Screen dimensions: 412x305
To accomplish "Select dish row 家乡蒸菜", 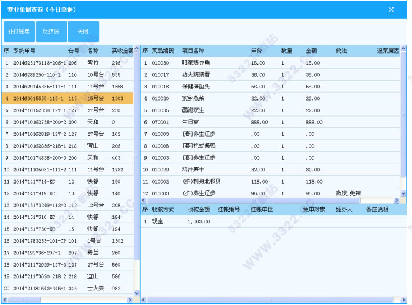I will pos(271,98).
